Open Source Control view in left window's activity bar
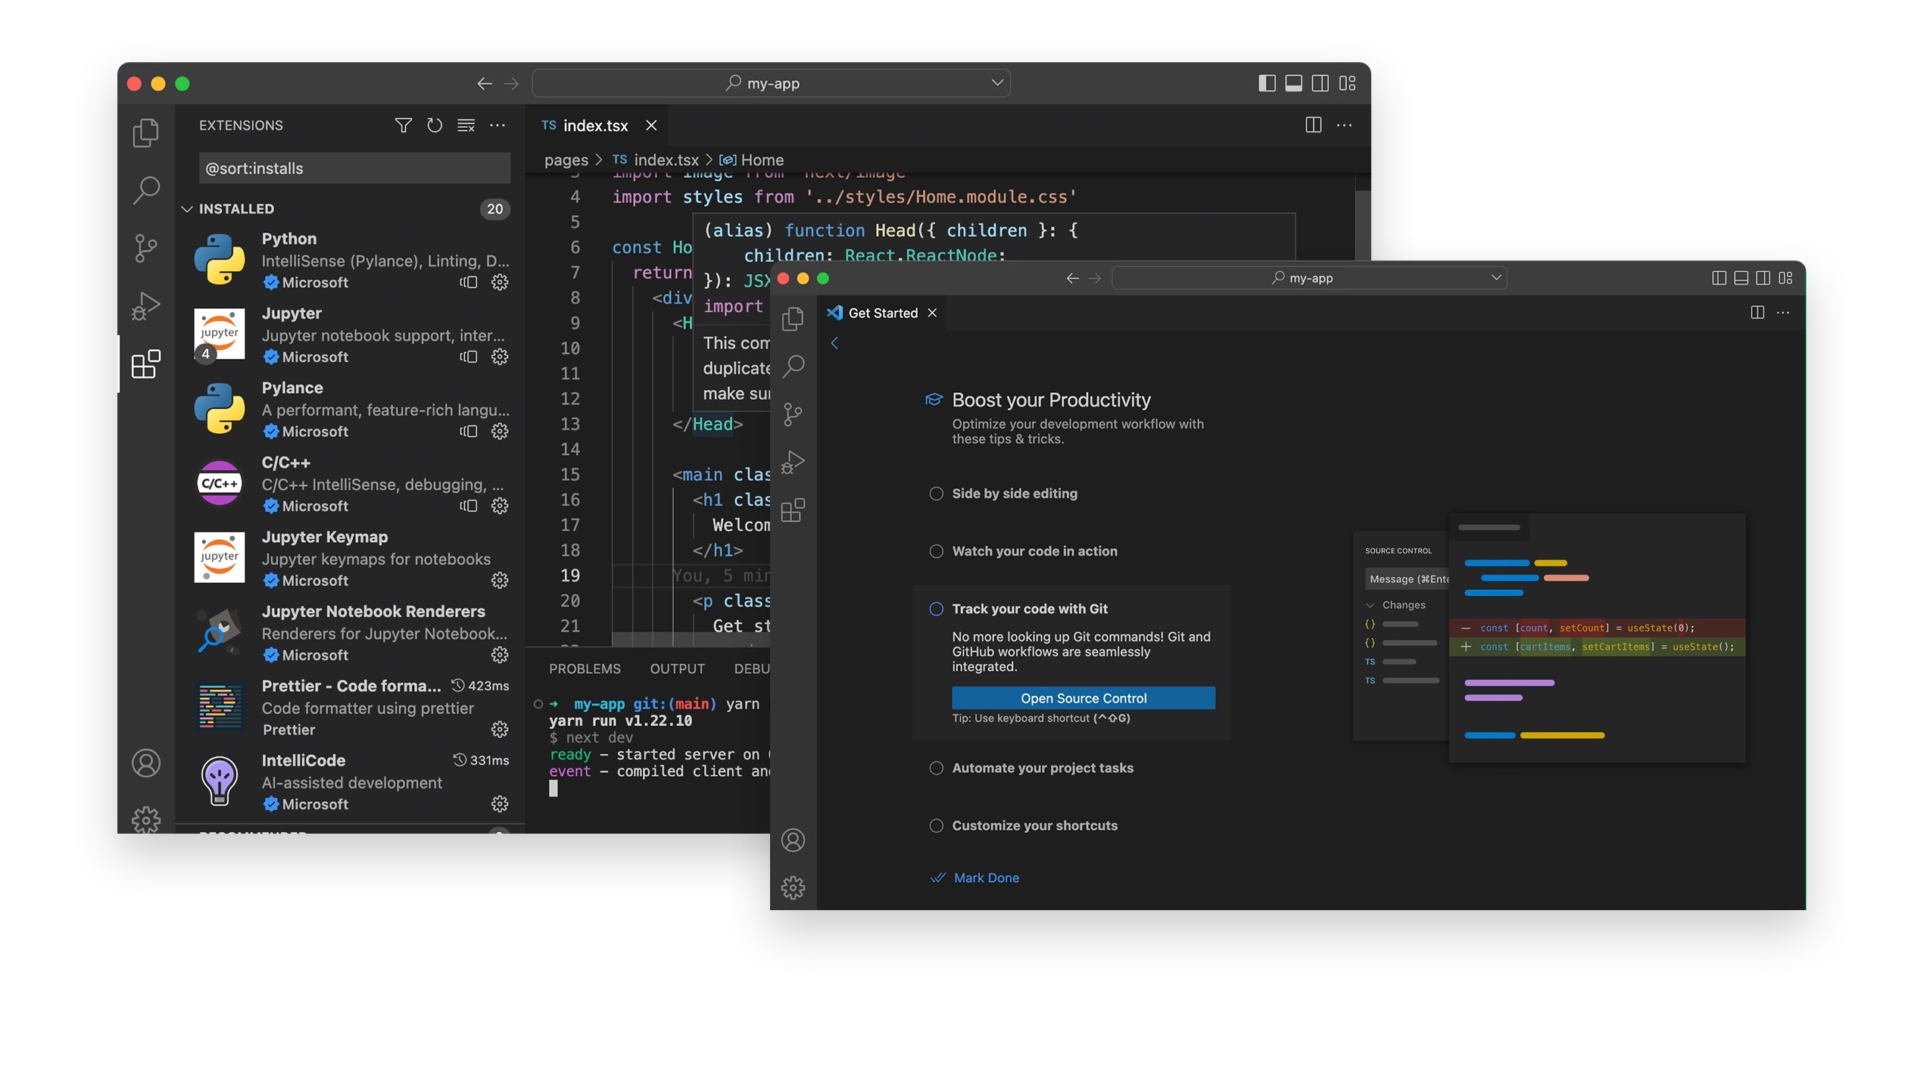Image resolution: width=1924 pixels, height=1082 pixels. coord(145,248)
